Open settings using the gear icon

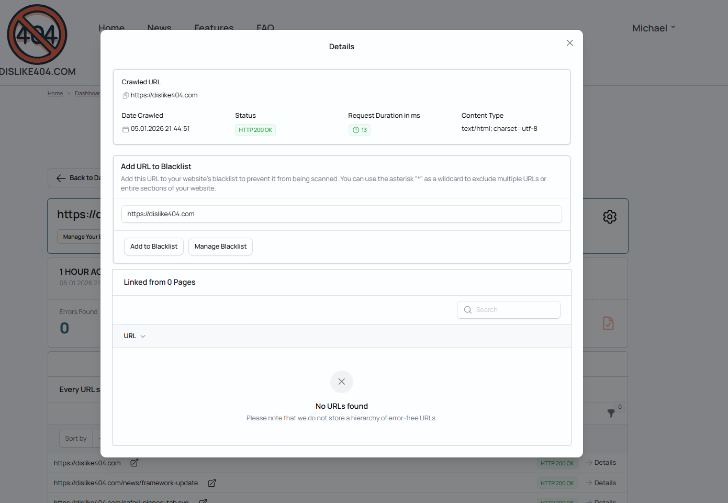[x=609, y=217]
